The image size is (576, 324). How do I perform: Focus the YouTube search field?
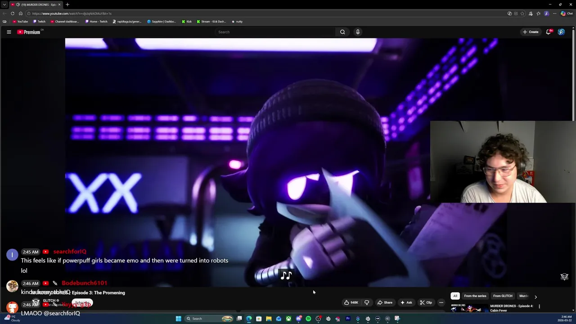(275, 32)
